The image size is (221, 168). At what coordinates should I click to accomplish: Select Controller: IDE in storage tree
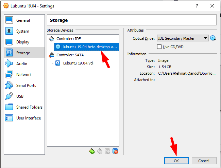point(68,38)
